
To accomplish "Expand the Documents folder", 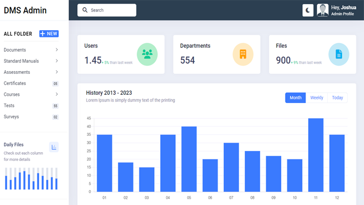I will point(31,50).
